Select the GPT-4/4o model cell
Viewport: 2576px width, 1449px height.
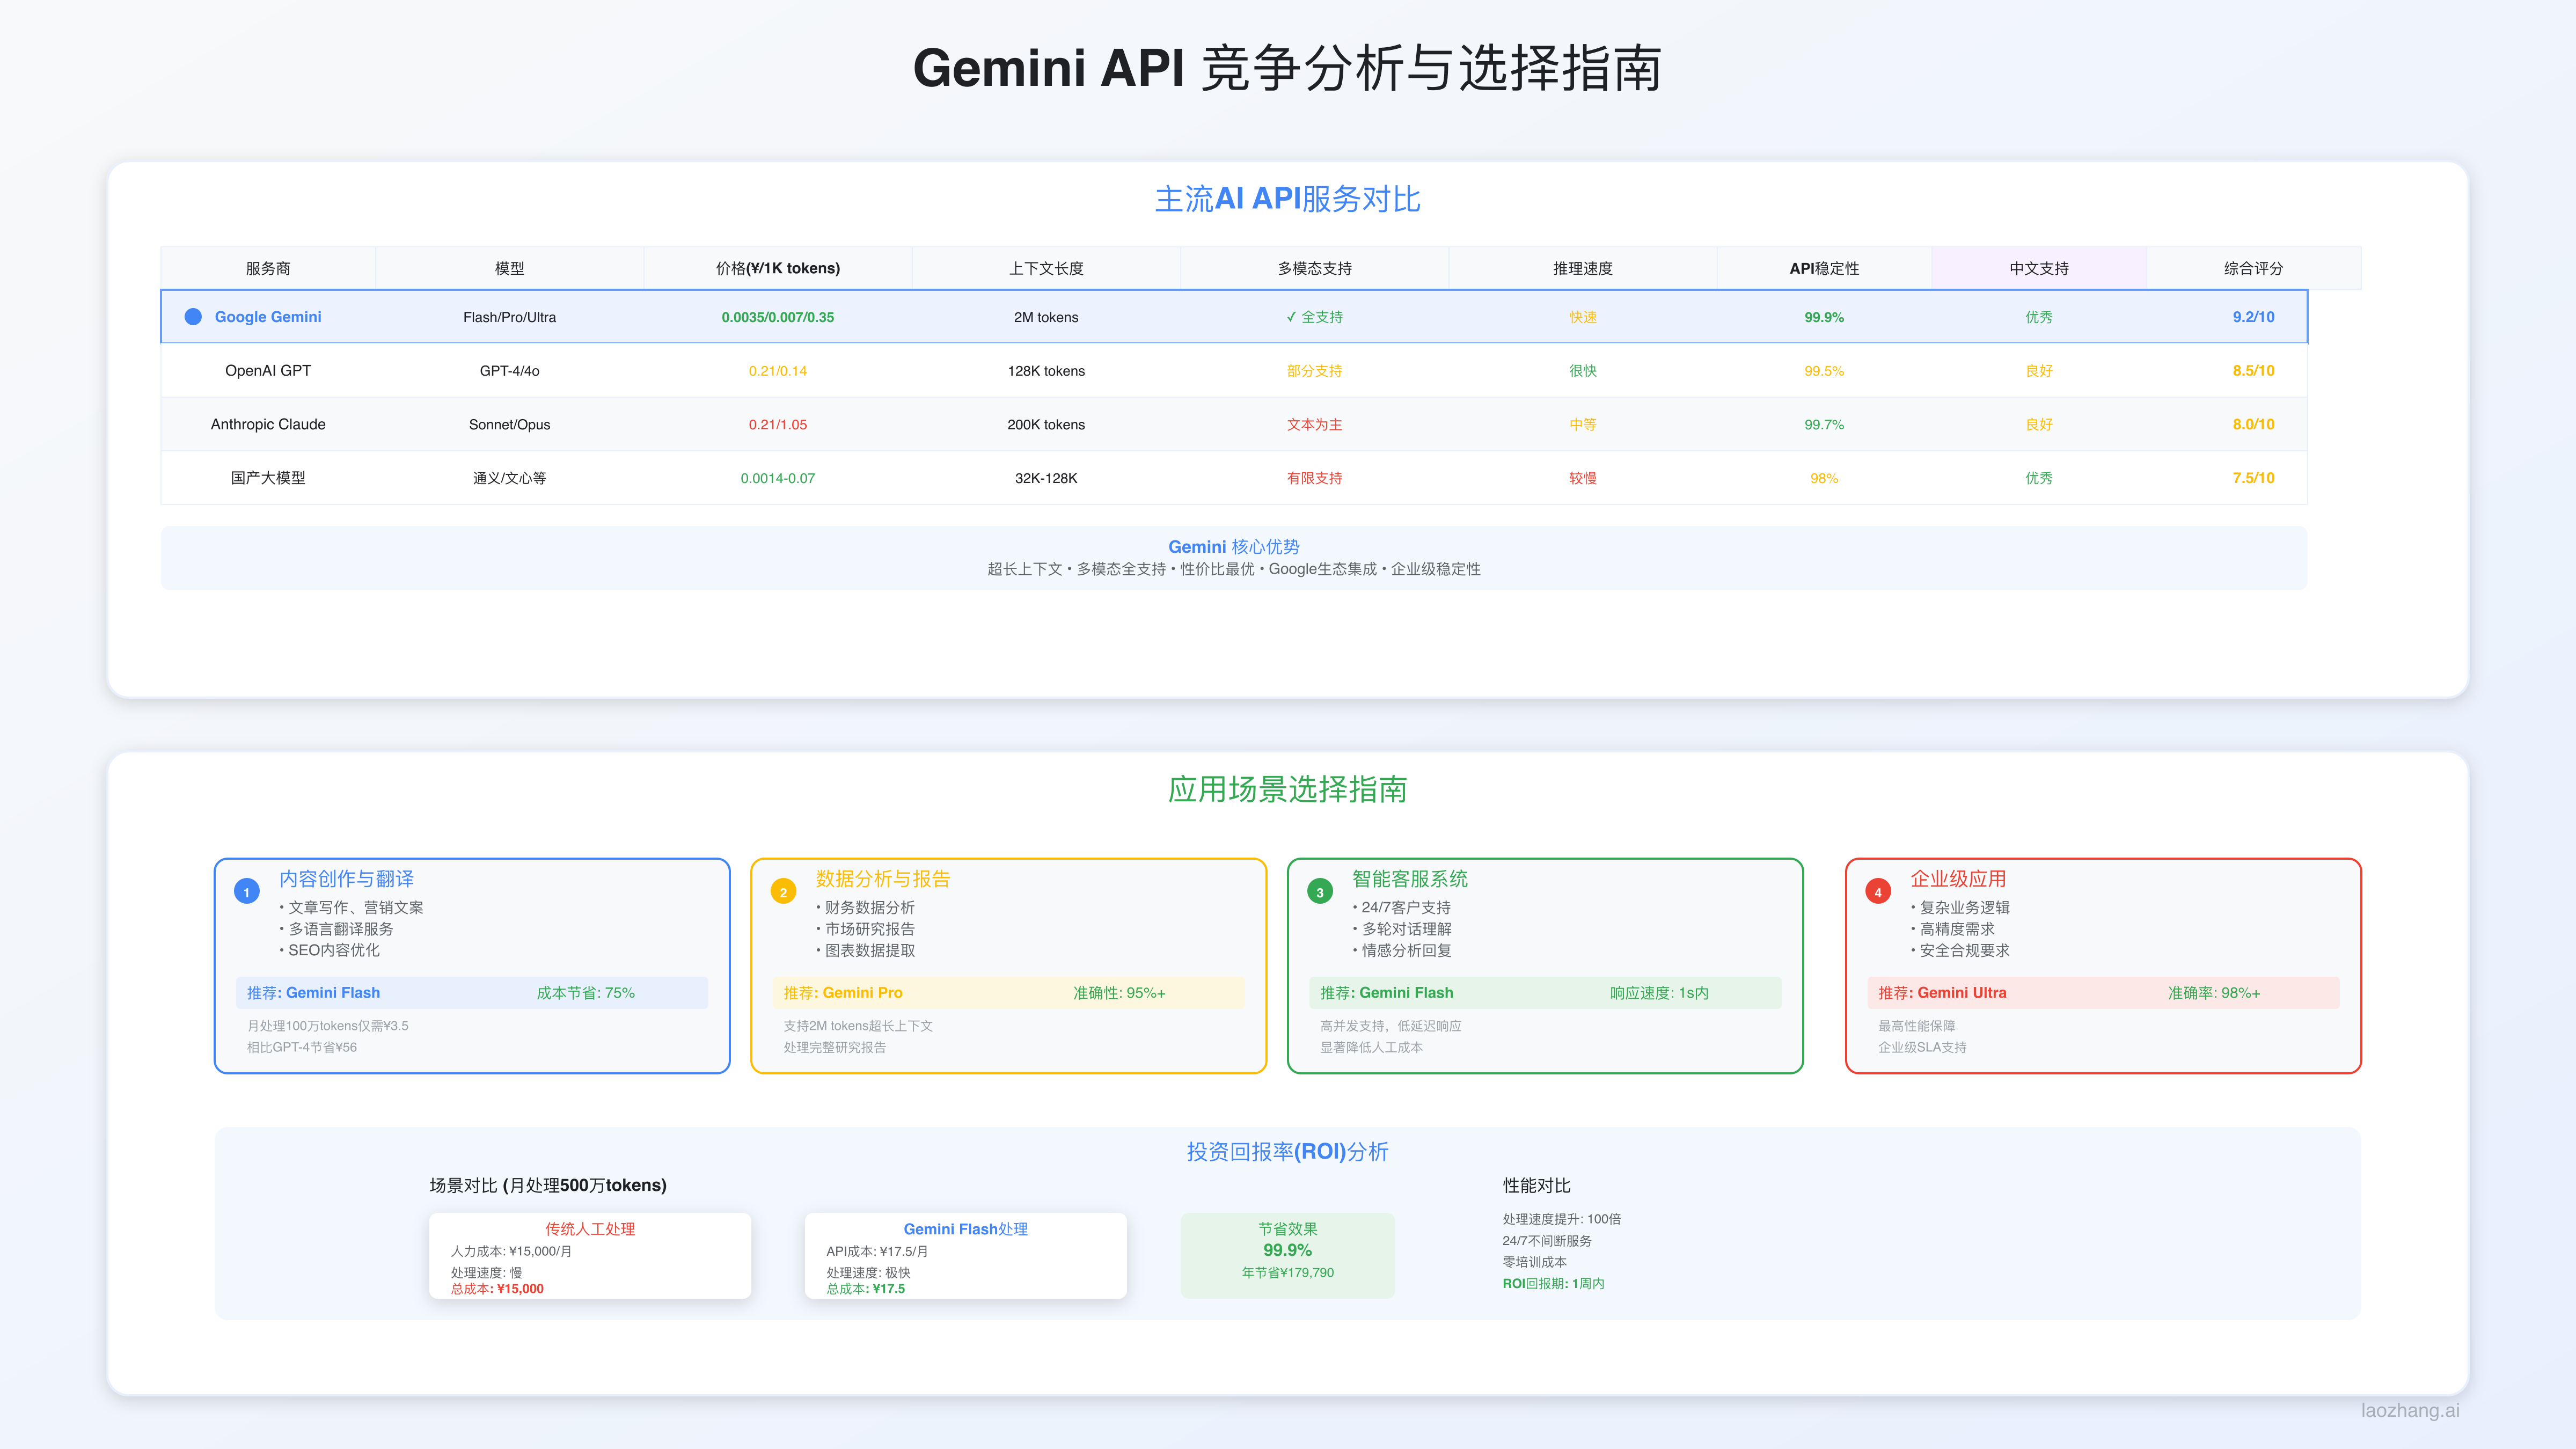click(510, 371)
